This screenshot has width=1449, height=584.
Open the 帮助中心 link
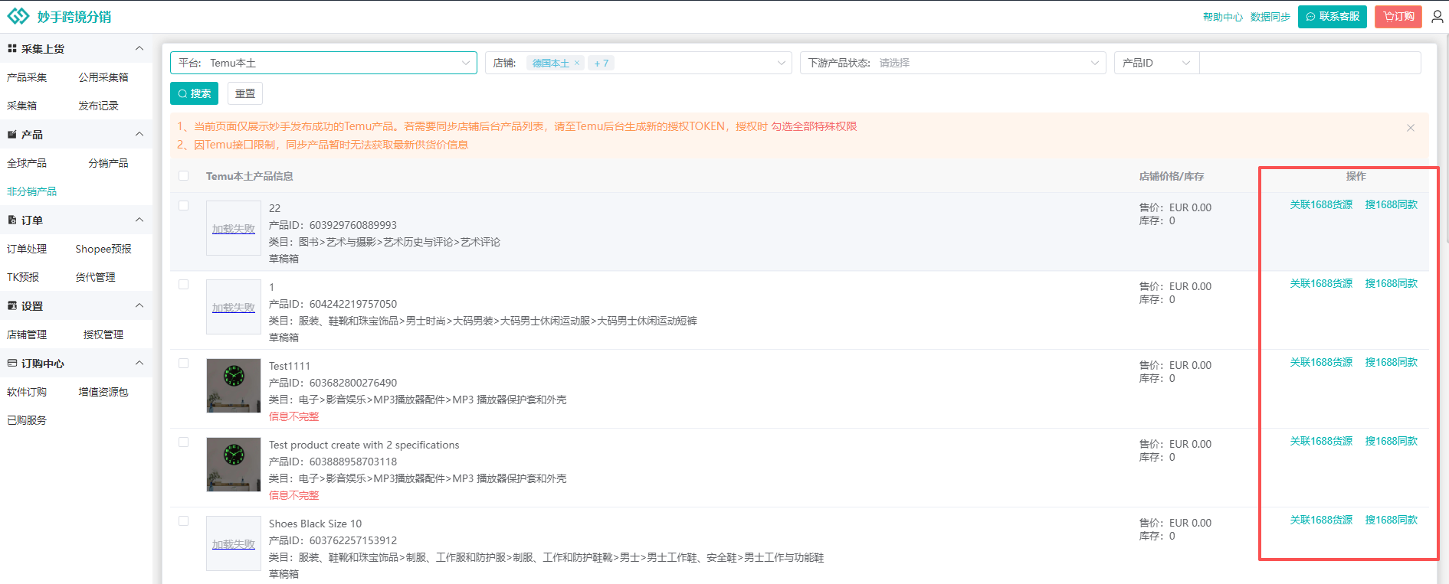[x=1222, y=17]
